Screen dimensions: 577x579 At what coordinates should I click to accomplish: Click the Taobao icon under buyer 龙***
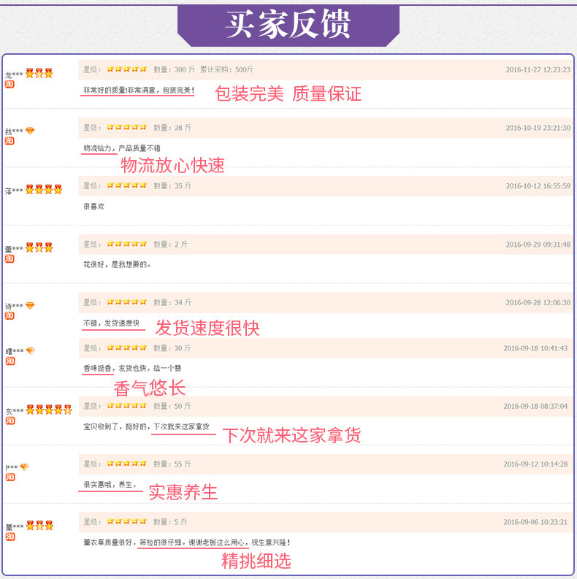[9, 84]
